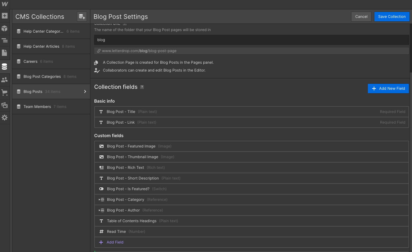Open the Add Elements panel

(x=5, y=15)
